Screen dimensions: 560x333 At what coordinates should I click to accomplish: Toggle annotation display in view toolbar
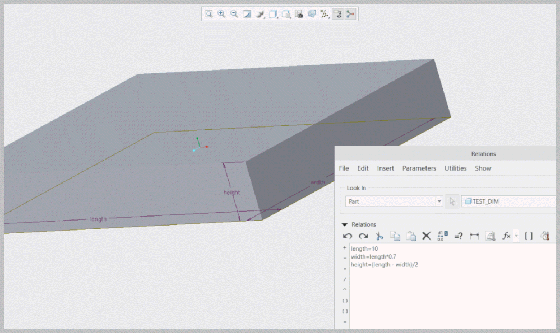(337, 14)
